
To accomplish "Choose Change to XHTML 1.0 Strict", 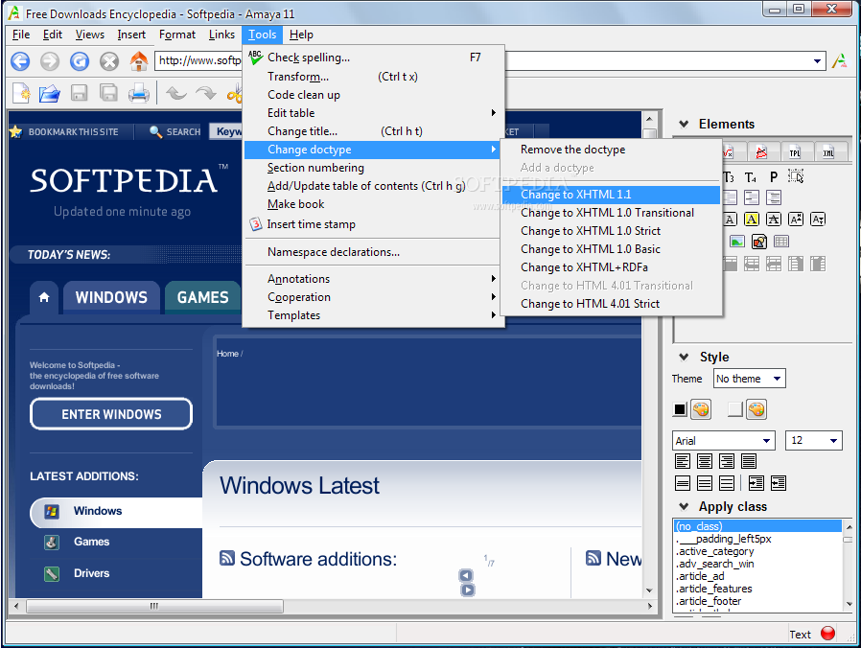I will pyautogui.click(x=611, y=231).
